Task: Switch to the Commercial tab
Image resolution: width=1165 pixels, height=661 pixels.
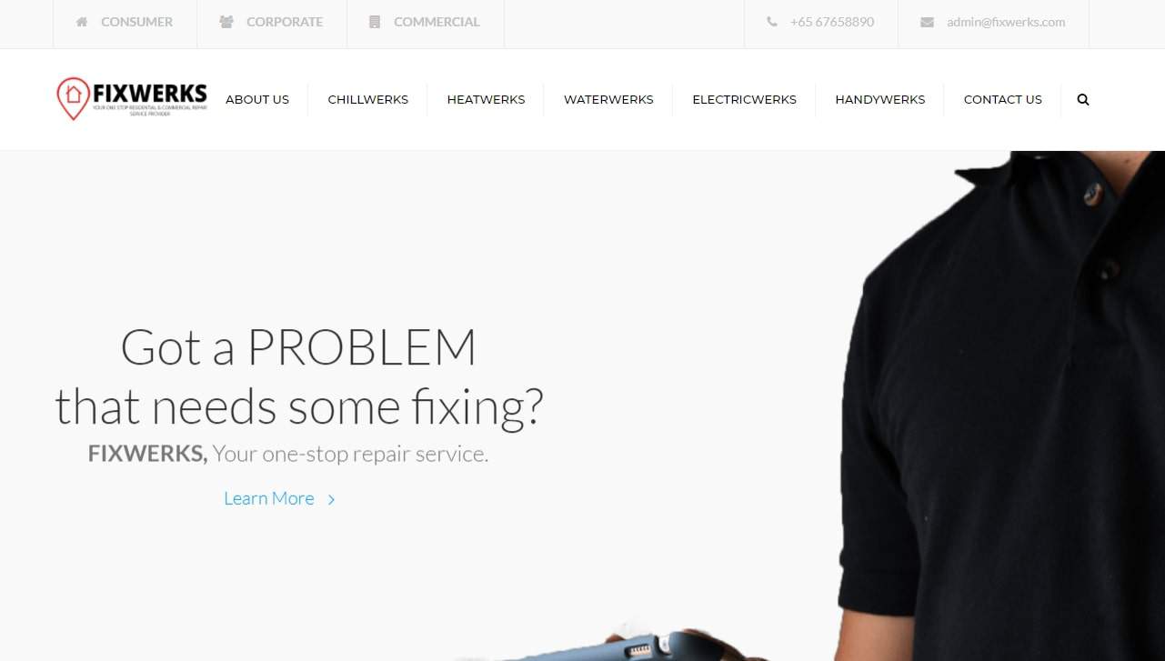Action: 425,23
